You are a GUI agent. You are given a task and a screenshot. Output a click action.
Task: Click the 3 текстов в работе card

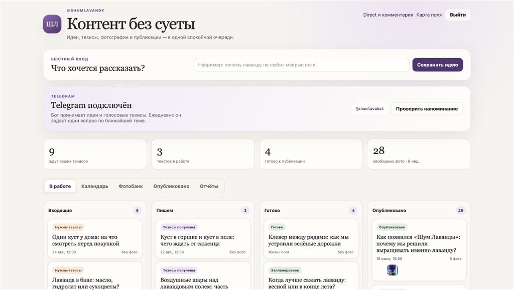203,154
